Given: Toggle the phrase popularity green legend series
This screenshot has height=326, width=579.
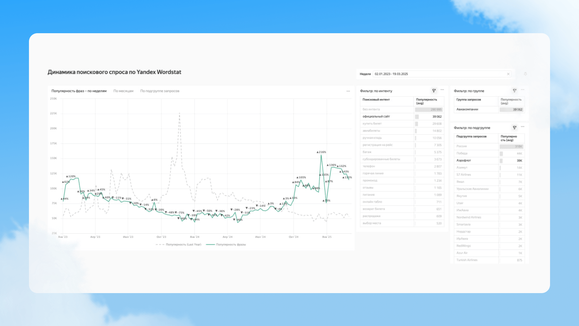Looking at the screenshot, I should click(227, 245).
